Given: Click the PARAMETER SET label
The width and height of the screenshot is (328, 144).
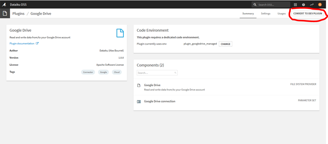Looking at the screenshot, I should point(307,100).
